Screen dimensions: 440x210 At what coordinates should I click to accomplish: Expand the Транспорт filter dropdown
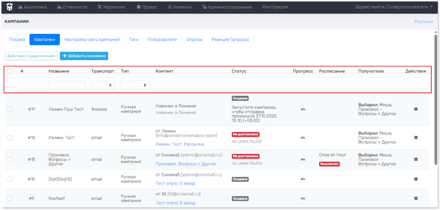click(x=103, y=85)
